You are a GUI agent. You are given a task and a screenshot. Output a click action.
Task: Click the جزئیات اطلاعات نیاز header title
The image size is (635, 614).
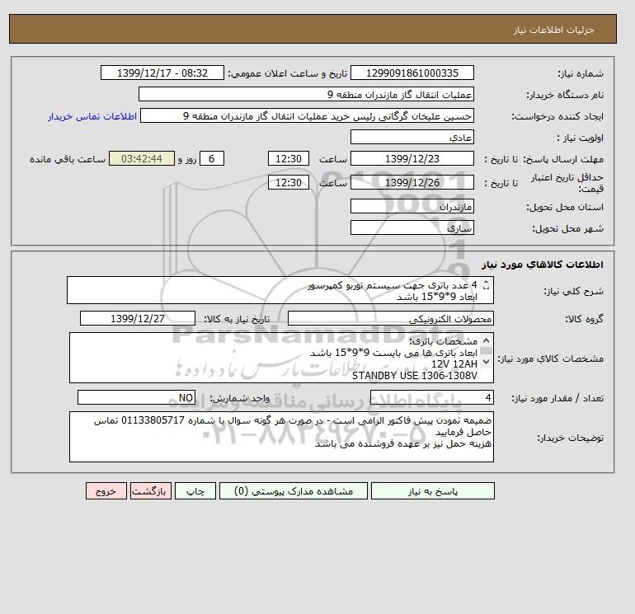click(553, 30)
